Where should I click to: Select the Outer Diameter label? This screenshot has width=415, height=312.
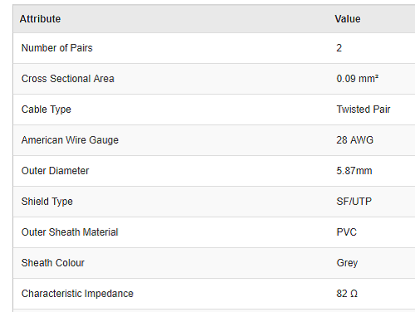point(55,171)
